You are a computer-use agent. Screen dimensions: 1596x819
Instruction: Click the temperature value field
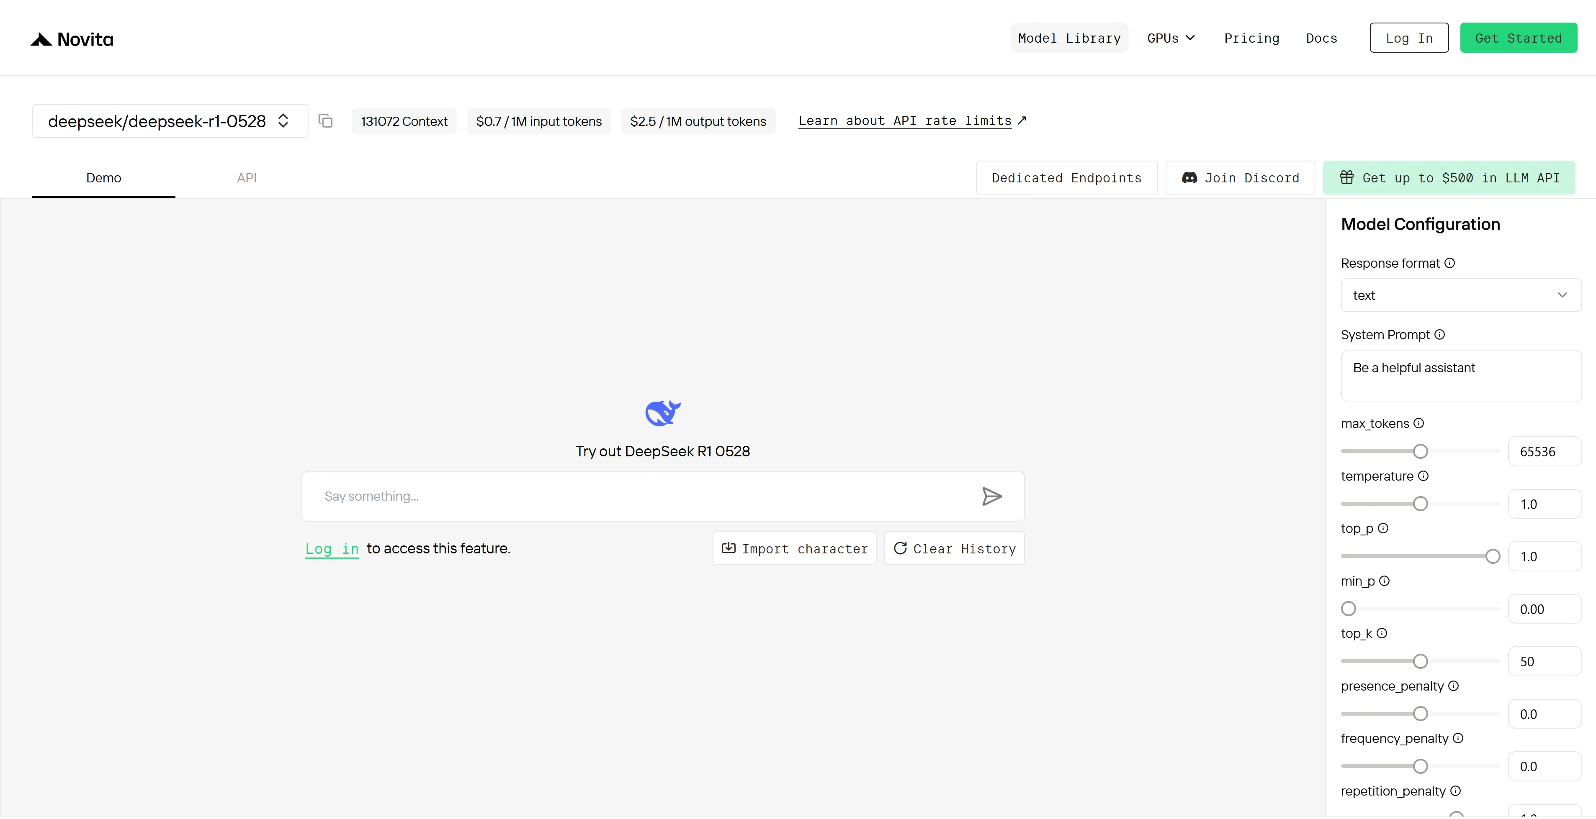(x=1545, y=504)
